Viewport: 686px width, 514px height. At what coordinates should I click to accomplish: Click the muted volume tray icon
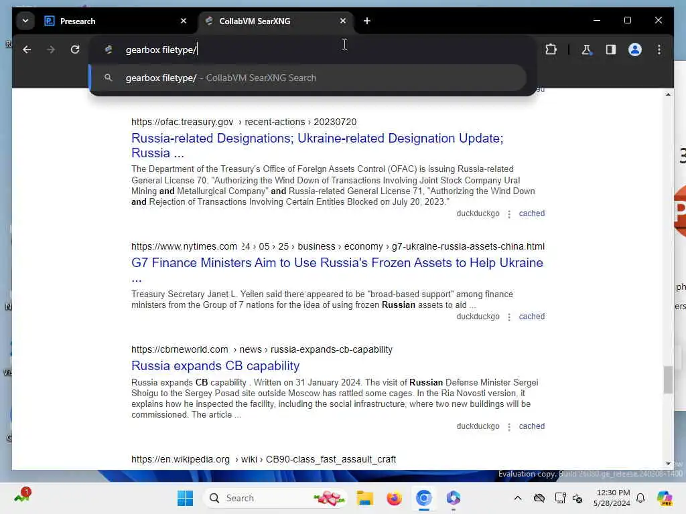tap(577, 498)
